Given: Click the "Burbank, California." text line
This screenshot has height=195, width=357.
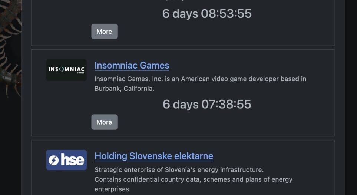Looking at the screenshot, I should tap(124, 89).
